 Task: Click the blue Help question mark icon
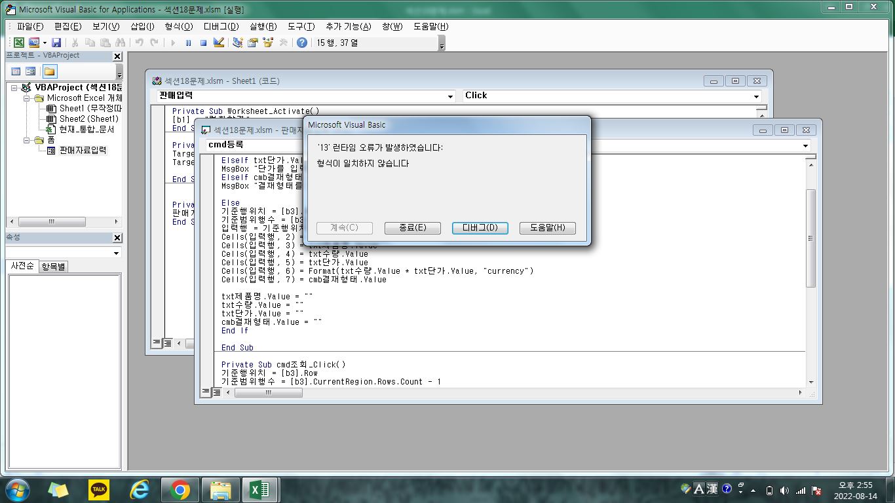pyautogui.click(x=301, y=43)
